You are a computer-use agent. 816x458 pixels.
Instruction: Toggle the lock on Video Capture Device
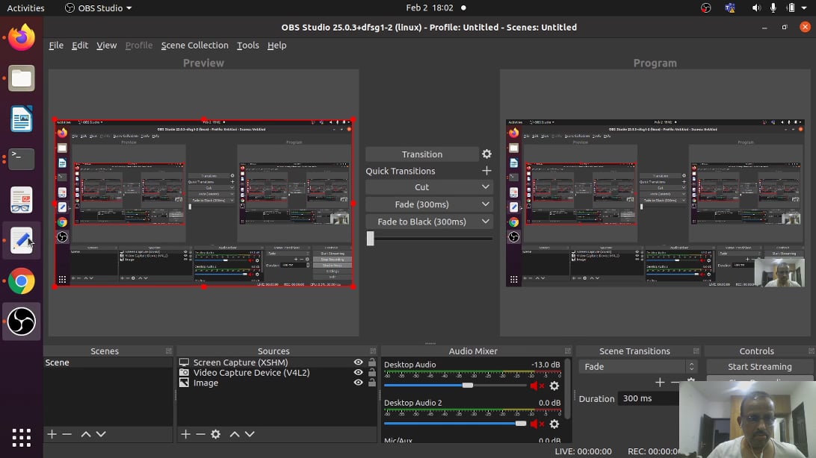coord(371,372)
